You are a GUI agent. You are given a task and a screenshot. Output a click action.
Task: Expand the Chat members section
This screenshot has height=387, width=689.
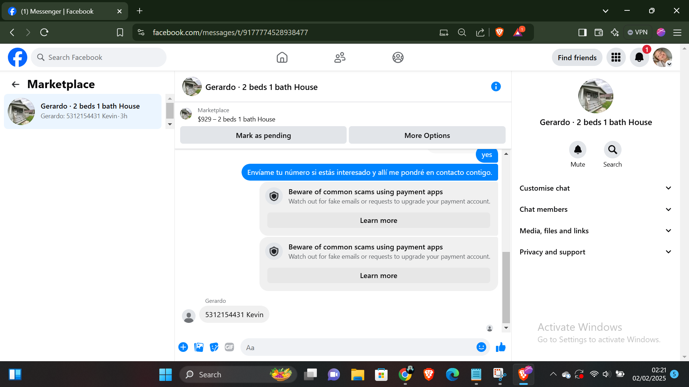595,209
